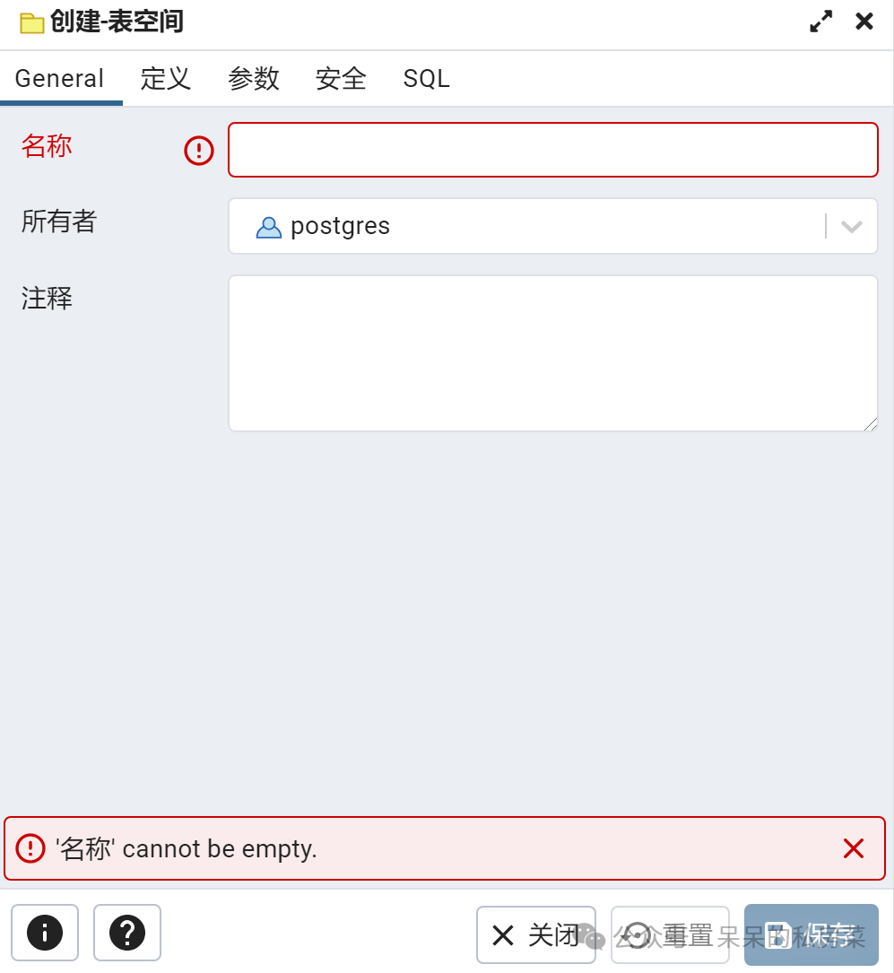Open the postgres owner combo box
Screen dimensions: 894x973
click(552, 227)
